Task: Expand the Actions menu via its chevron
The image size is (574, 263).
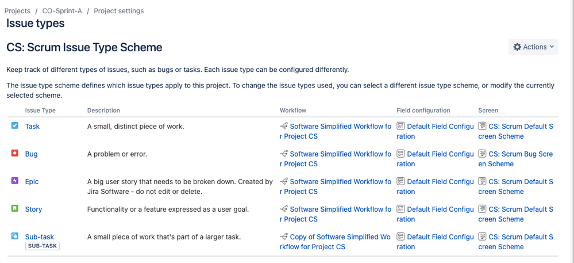Action: [552, 47]
